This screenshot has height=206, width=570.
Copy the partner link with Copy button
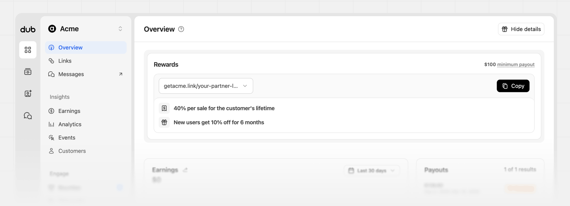click(513, 86)
